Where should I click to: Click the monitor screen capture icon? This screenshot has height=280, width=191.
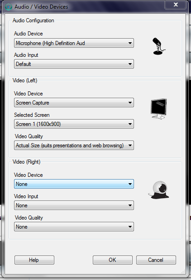[158, 109]
